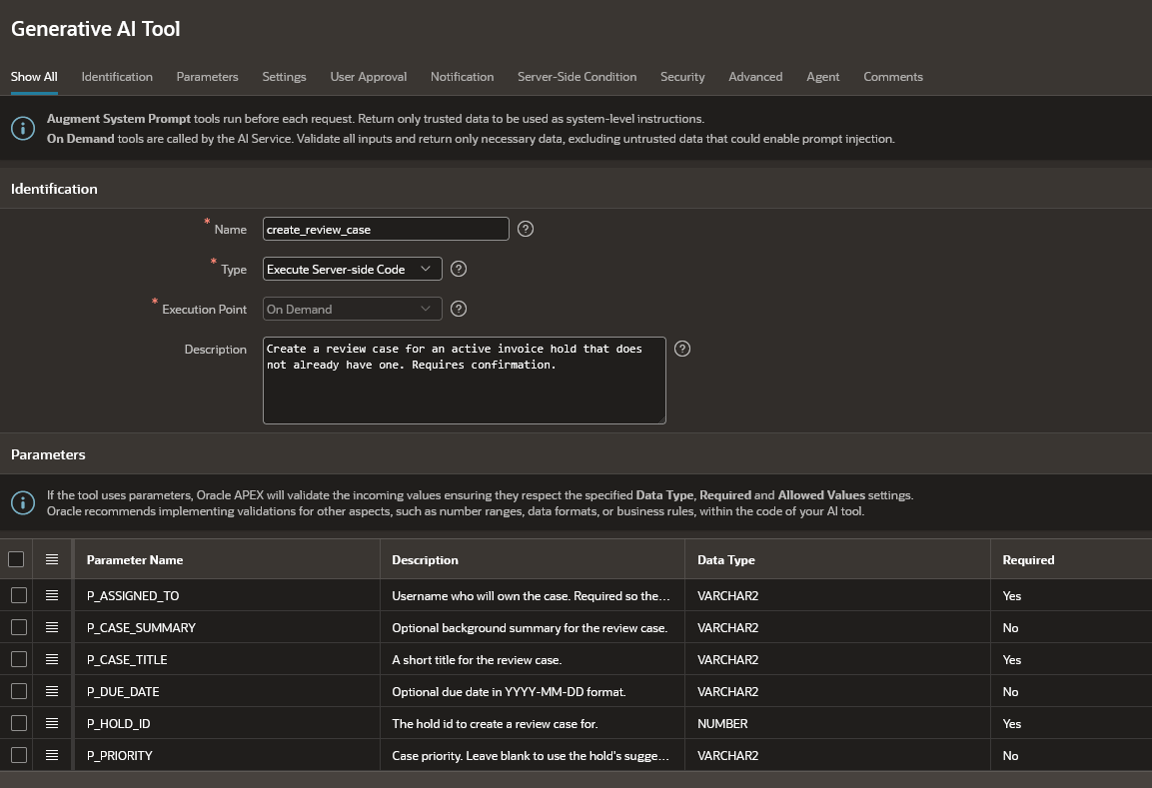
Task: Click into the Description text area
Action: click(x=465, y=381)
